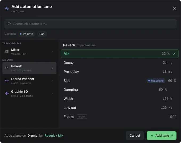Select the Pan common chip
Viewport: 181px width, 143px height.
point(42,34)
